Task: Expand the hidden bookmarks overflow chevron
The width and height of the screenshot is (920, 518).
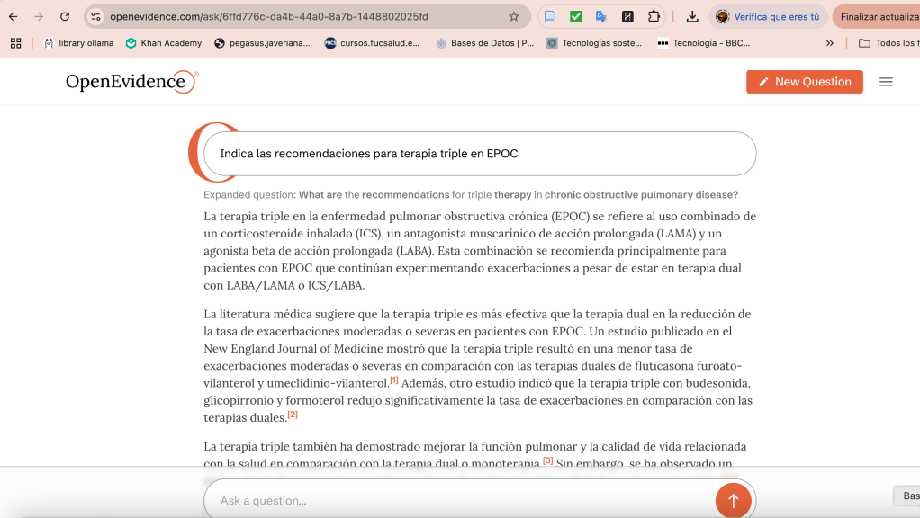Action: (830, 43)
